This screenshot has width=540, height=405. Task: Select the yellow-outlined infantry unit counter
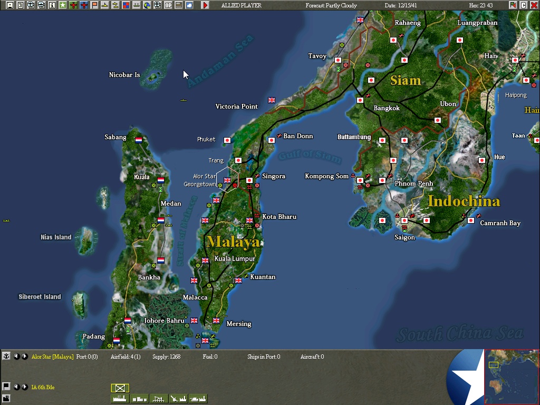[120, 388]
